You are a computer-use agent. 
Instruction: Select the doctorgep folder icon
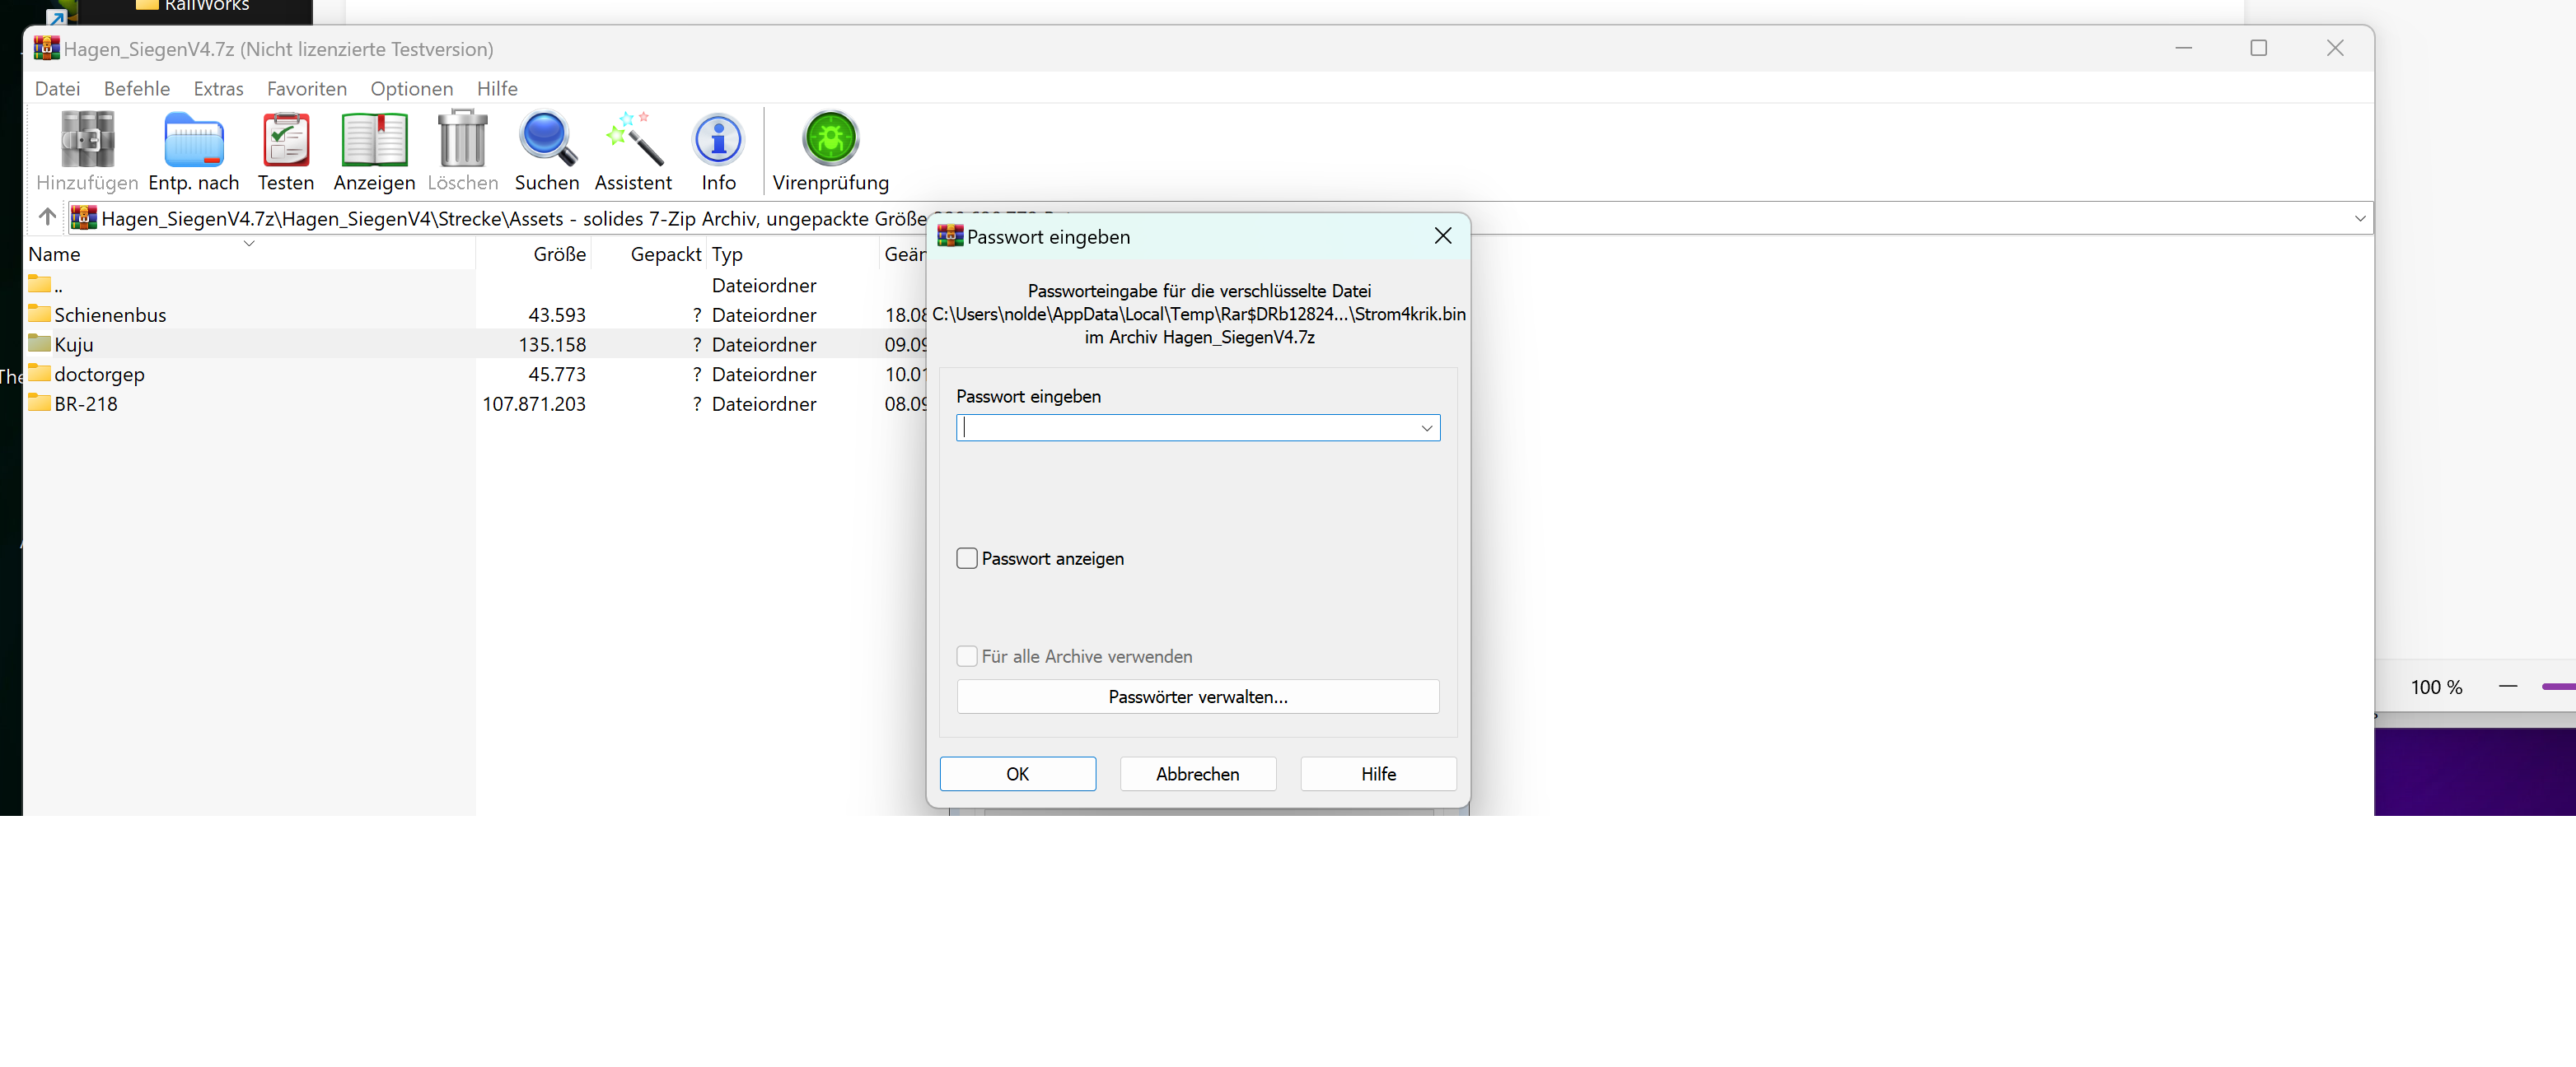pos(40,374)
